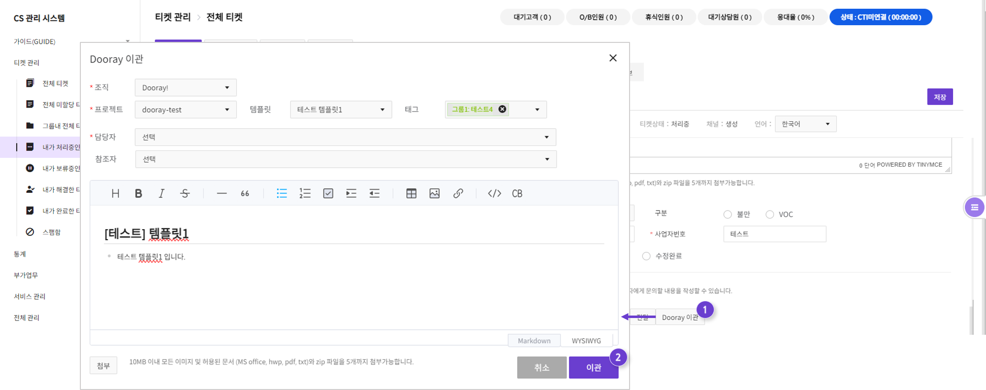
Task: Toggle bold formatting in the editor
Action: [x=139, y=193]
